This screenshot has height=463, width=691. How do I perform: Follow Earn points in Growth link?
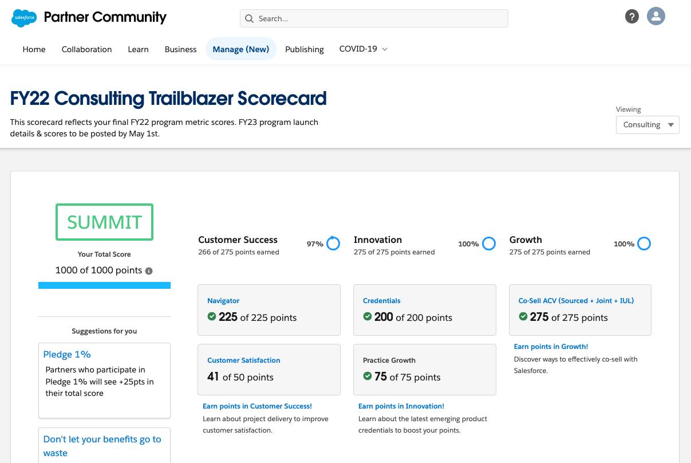click(551, 346)
